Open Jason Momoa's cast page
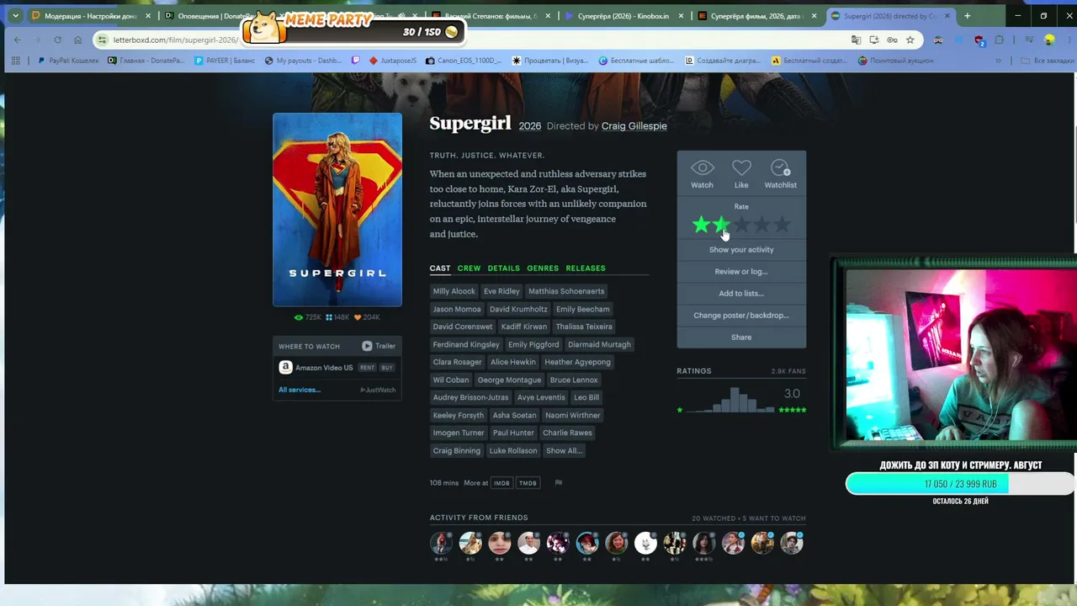The height and width of the screenshot is (606, 1077). pyautogui.click(x=456, y=309)
